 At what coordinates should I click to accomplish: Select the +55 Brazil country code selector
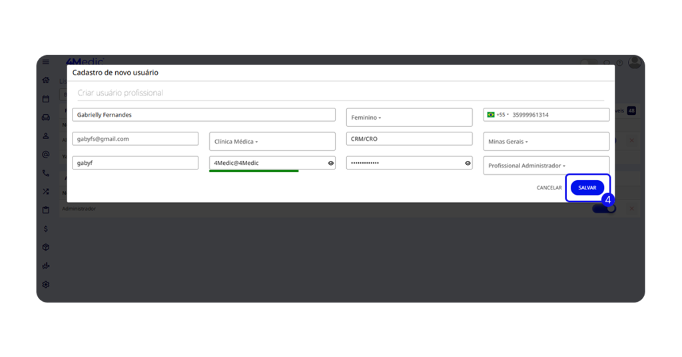497,115
